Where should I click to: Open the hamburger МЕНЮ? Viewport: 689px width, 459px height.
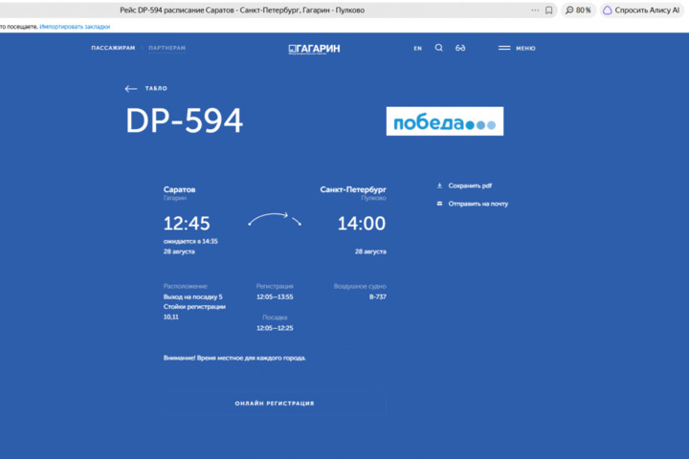click(517, 49)
